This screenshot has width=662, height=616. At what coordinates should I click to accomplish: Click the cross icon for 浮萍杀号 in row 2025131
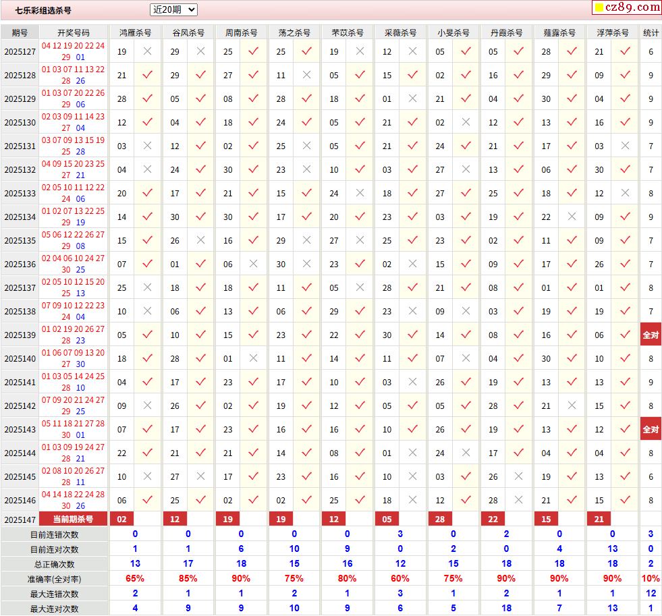pos(625,146)
